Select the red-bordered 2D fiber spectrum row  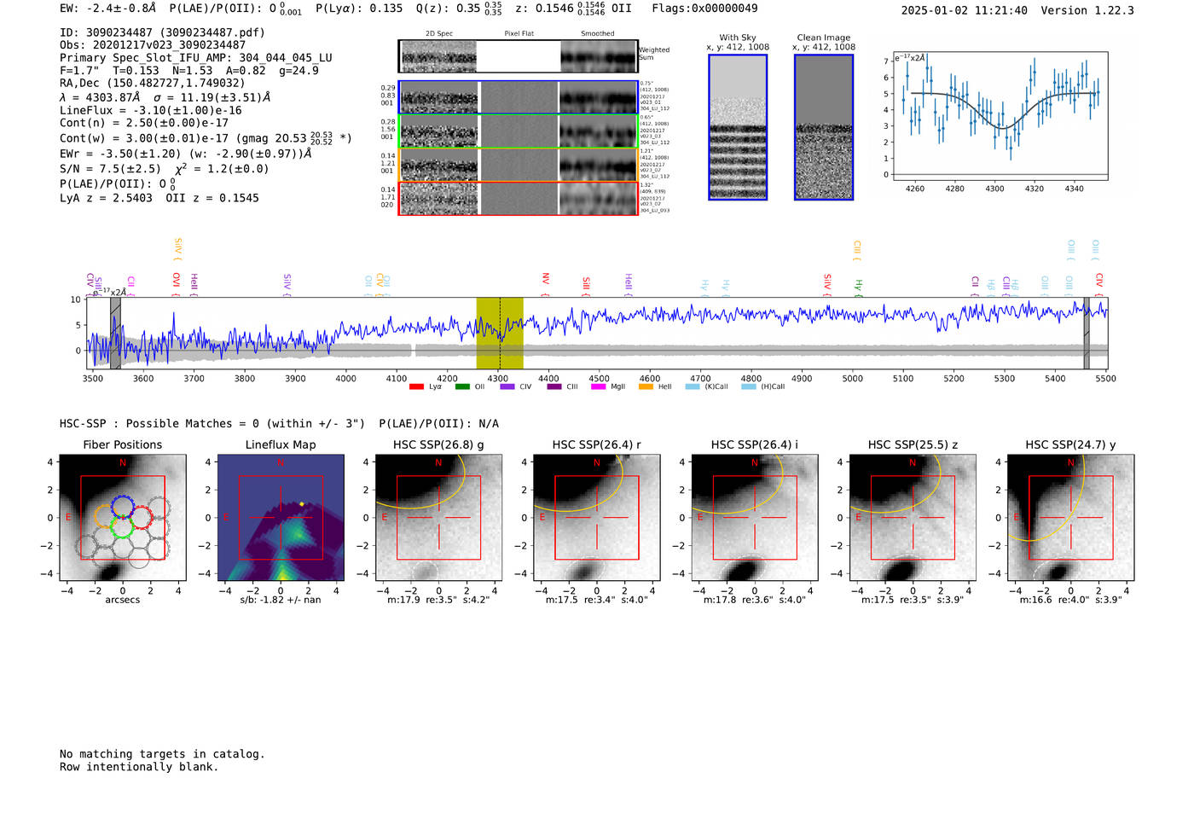(x=519, y=198)
